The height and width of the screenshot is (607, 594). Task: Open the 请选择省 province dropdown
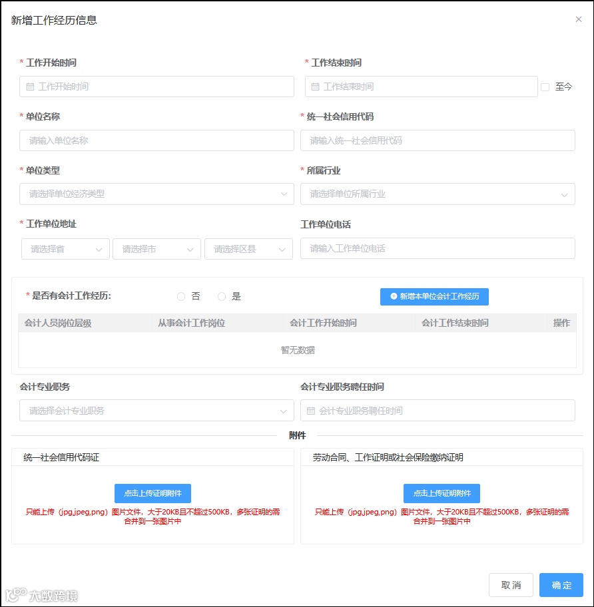coord(65,249)
